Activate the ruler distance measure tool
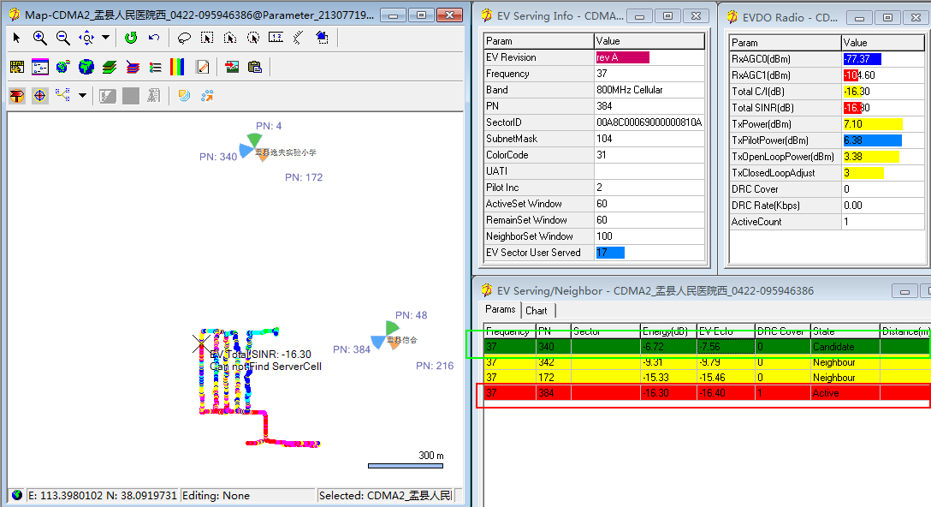 (x=276, y=38)
